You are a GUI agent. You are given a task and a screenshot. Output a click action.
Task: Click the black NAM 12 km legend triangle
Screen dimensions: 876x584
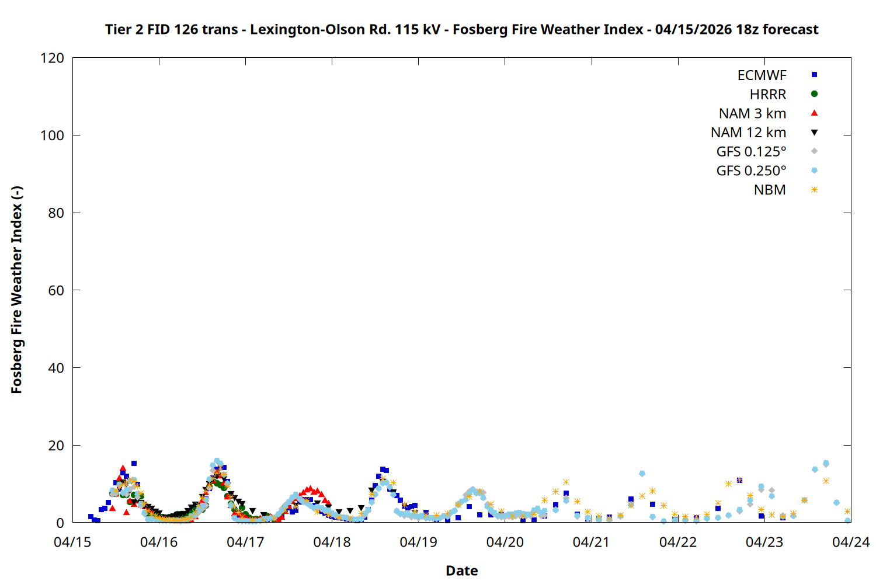pos(814,133)
